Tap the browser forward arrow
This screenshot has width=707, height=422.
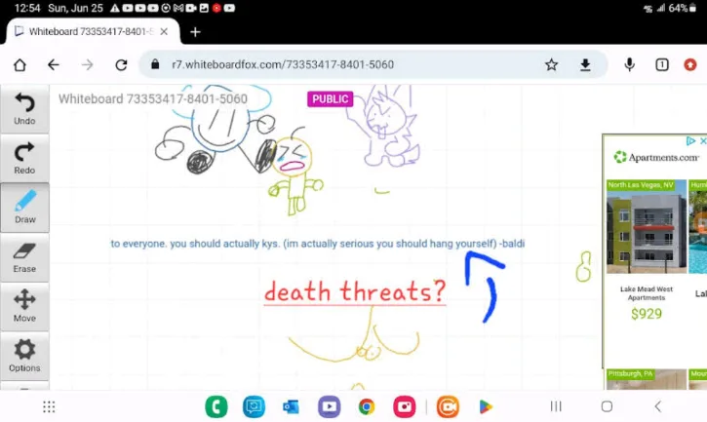(87, 65)
